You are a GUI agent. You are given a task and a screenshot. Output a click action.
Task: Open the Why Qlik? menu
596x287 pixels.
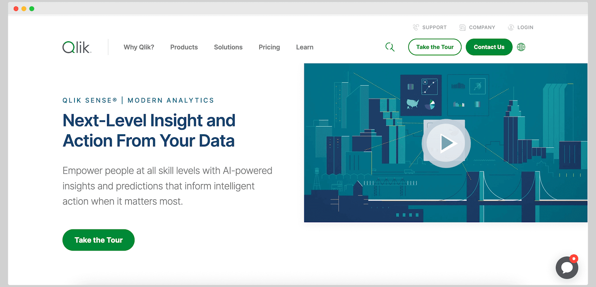(139, 47)
